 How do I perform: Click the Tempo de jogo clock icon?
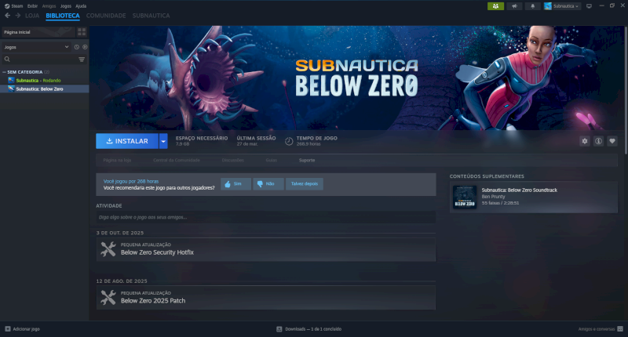tap(289, 141)
